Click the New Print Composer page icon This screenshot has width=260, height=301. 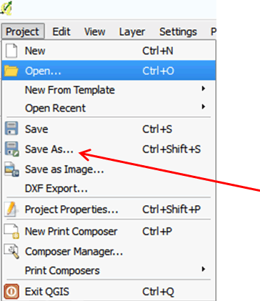click(11, 231)
